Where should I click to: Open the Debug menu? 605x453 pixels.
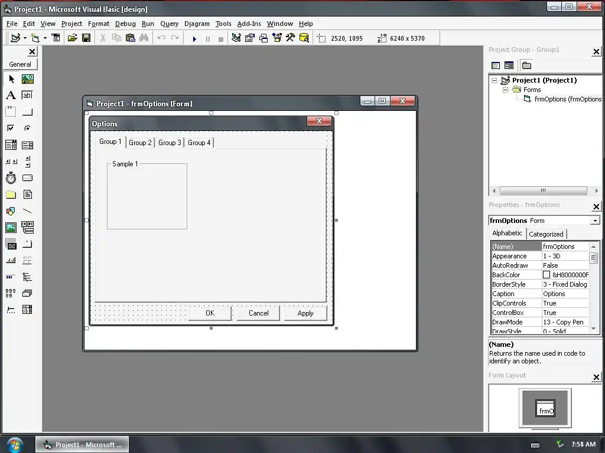pyautogui.click(x=125, y=24)
